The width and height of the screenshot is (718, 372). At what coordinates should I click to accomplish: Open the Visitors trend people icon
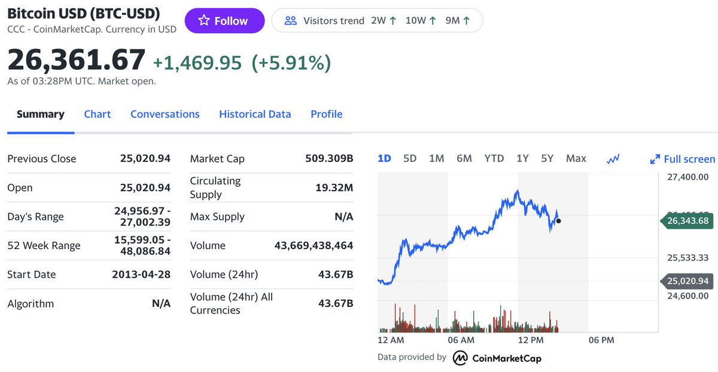pyautogui.click(x=291, y=21)
